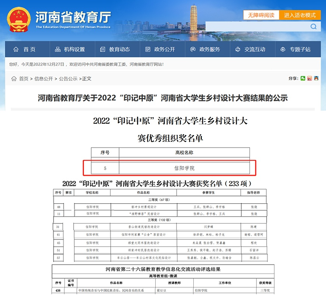
Task: Click the search magnifier icon
Action: [313, 26]
